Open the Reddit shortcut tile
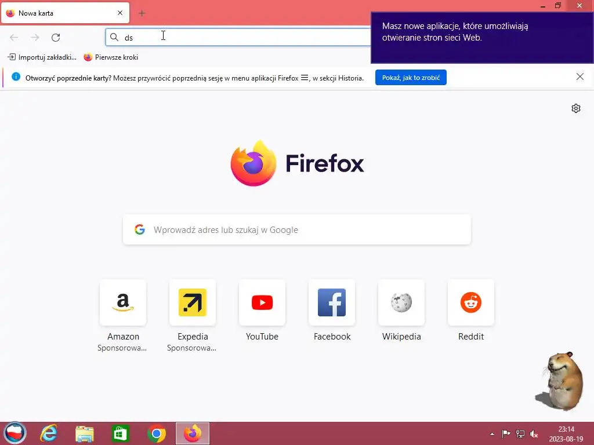 point(471,302)
